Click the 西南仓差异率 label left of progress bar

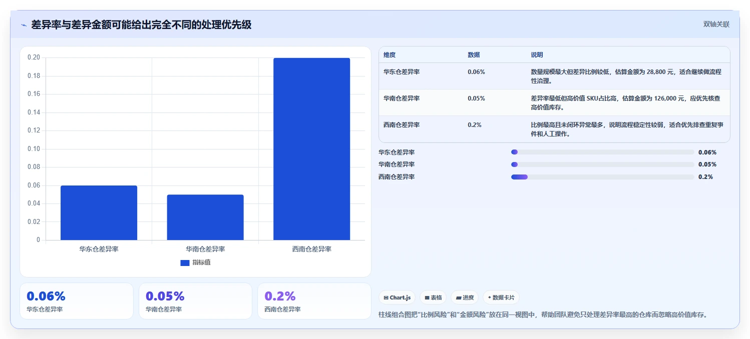397,177
